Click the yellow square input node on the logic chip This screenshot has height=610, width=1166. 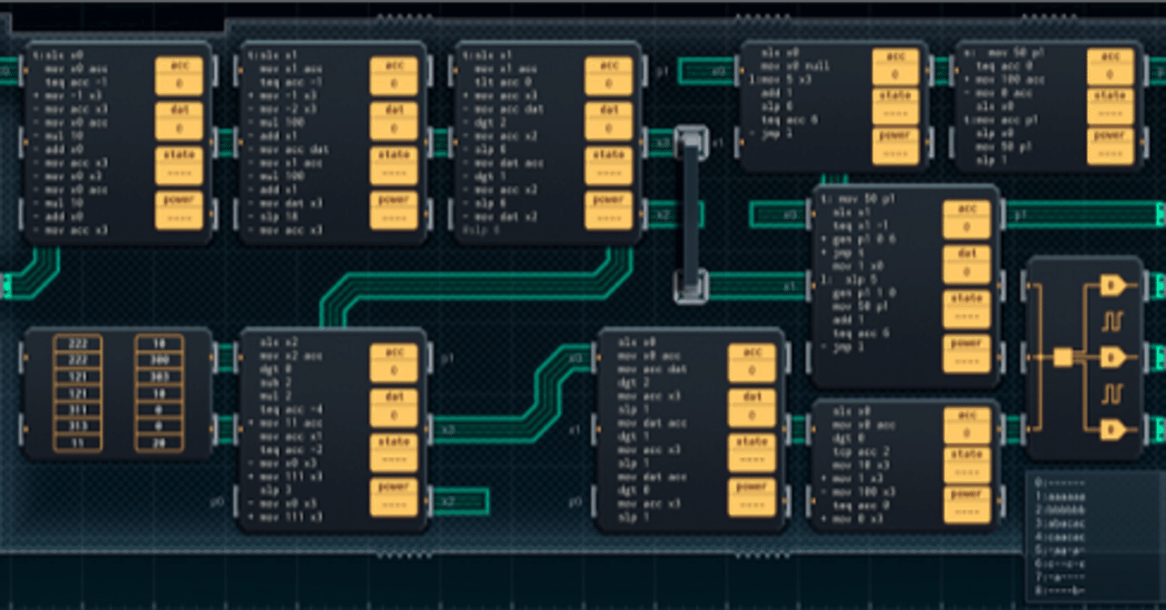click(x=1061, y=357)
